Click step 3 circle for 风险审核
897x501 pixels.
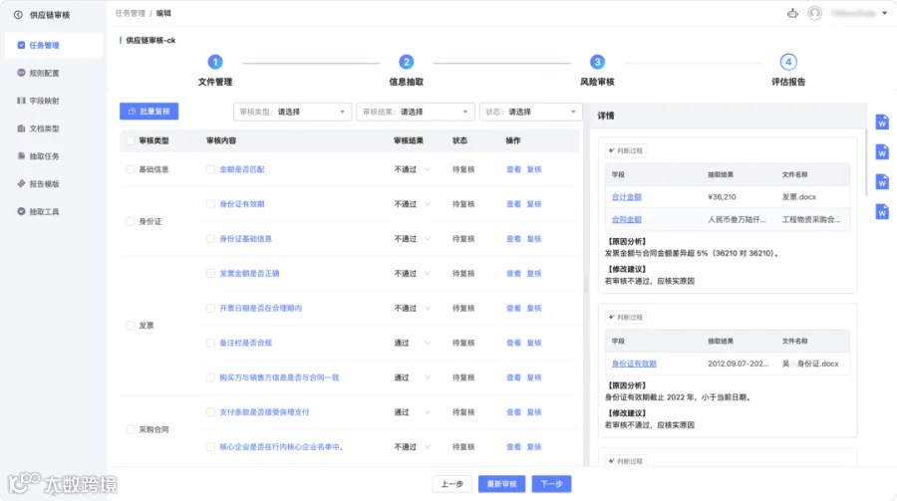point(597,62)
